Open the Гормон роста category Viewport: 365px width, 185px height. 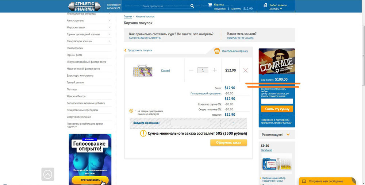click(x=74, y=55)
